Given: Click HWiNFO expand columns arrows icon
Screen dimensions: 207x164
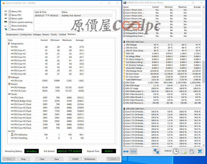Looking at the screenshot, I should click(x=126, y=152).
